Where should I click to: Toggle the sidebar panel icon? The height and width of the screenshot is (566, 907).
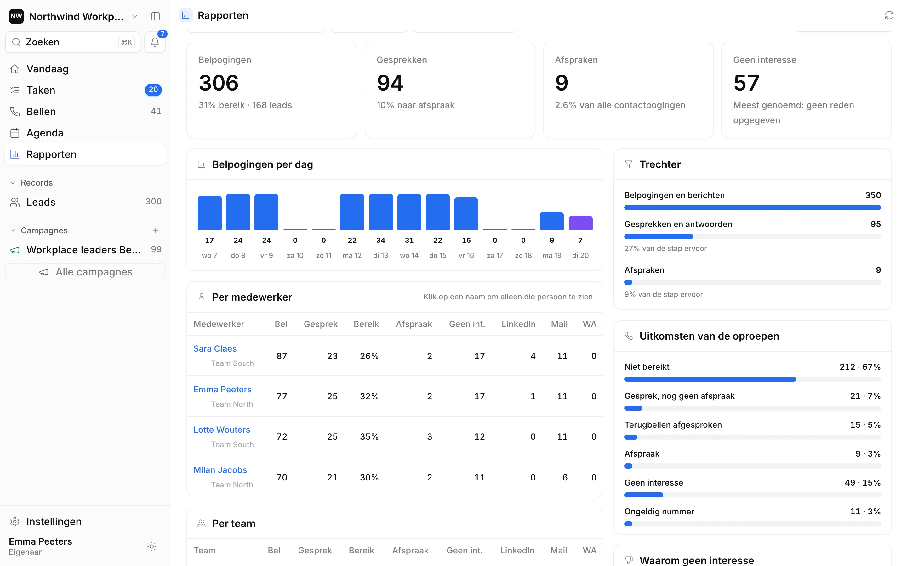(156, 16)
